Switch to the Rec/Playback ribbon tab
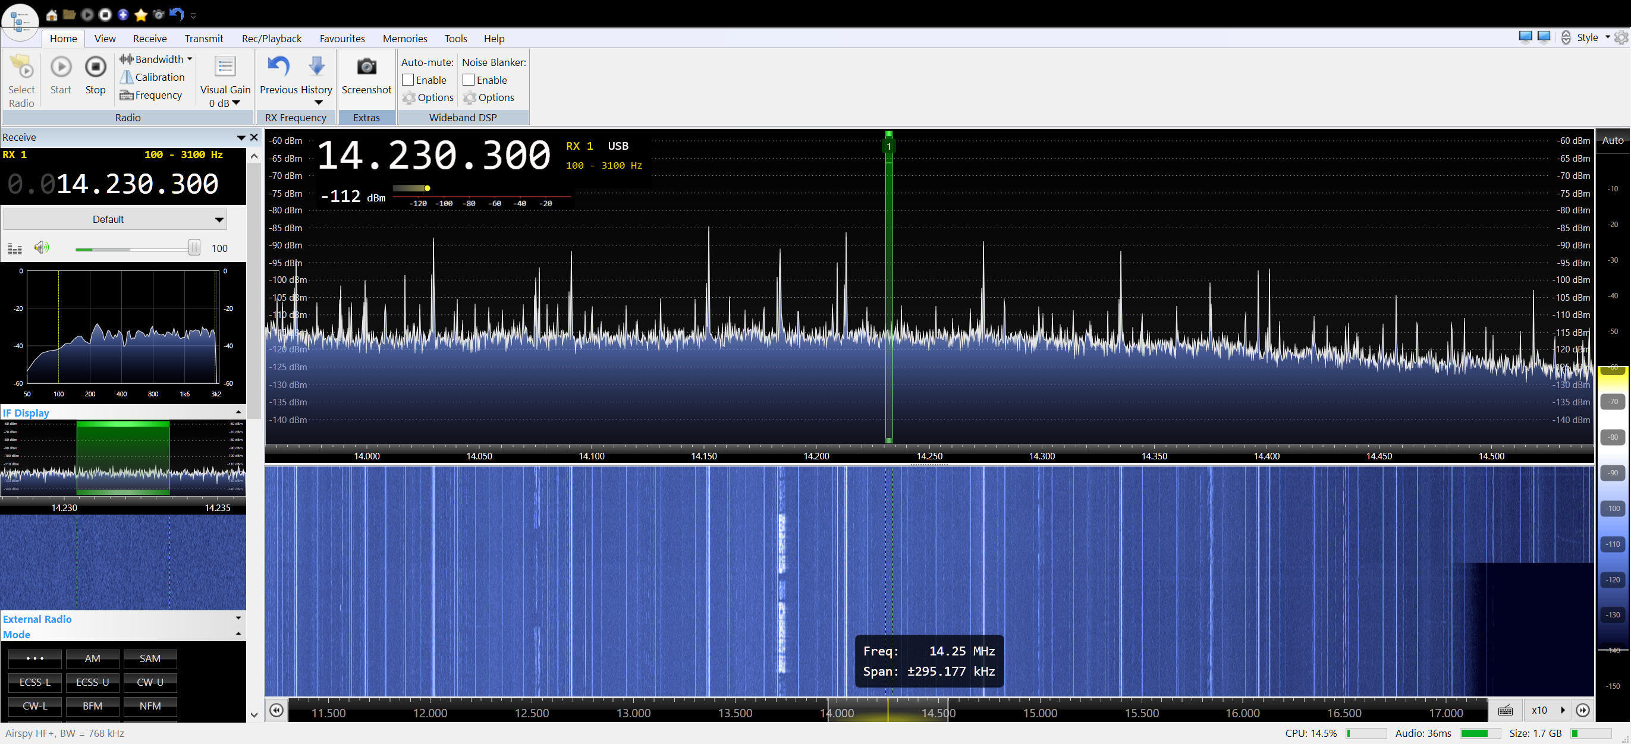 272,39
